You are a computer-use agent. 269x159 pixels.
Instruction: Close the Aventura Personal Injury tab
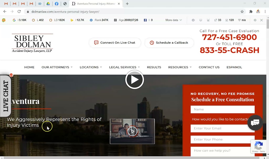click(119, 4)
